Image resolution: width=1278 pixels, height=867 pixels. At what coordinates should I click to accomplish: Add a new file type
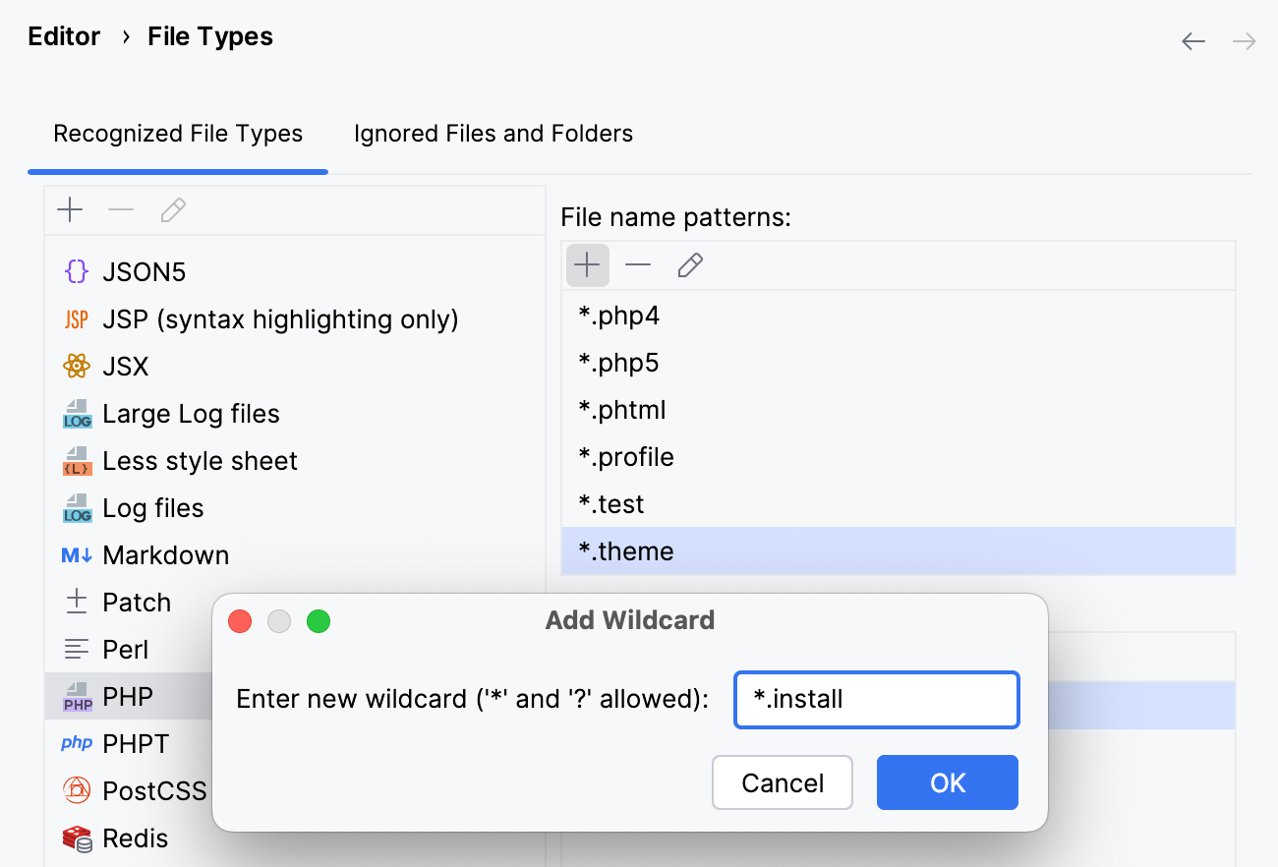(x=70, y=209)
